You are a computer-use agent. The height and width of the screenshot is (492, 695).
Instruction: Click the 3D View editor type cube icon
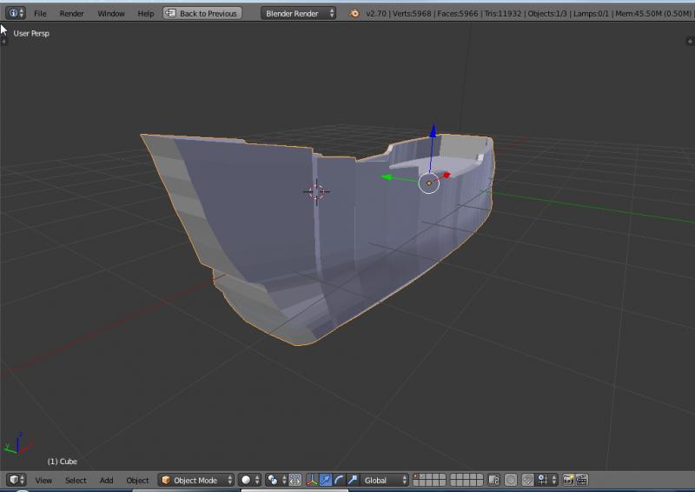click(x=17, y=480)
